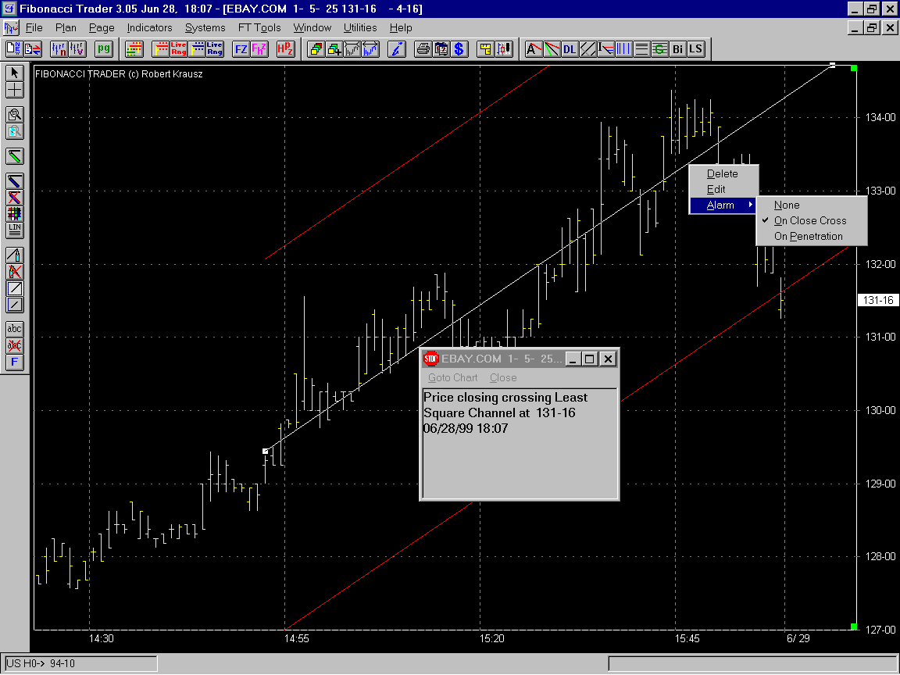Click 'Close' in the alert window menu
The image size is (900, 675).
pos(503,377)
